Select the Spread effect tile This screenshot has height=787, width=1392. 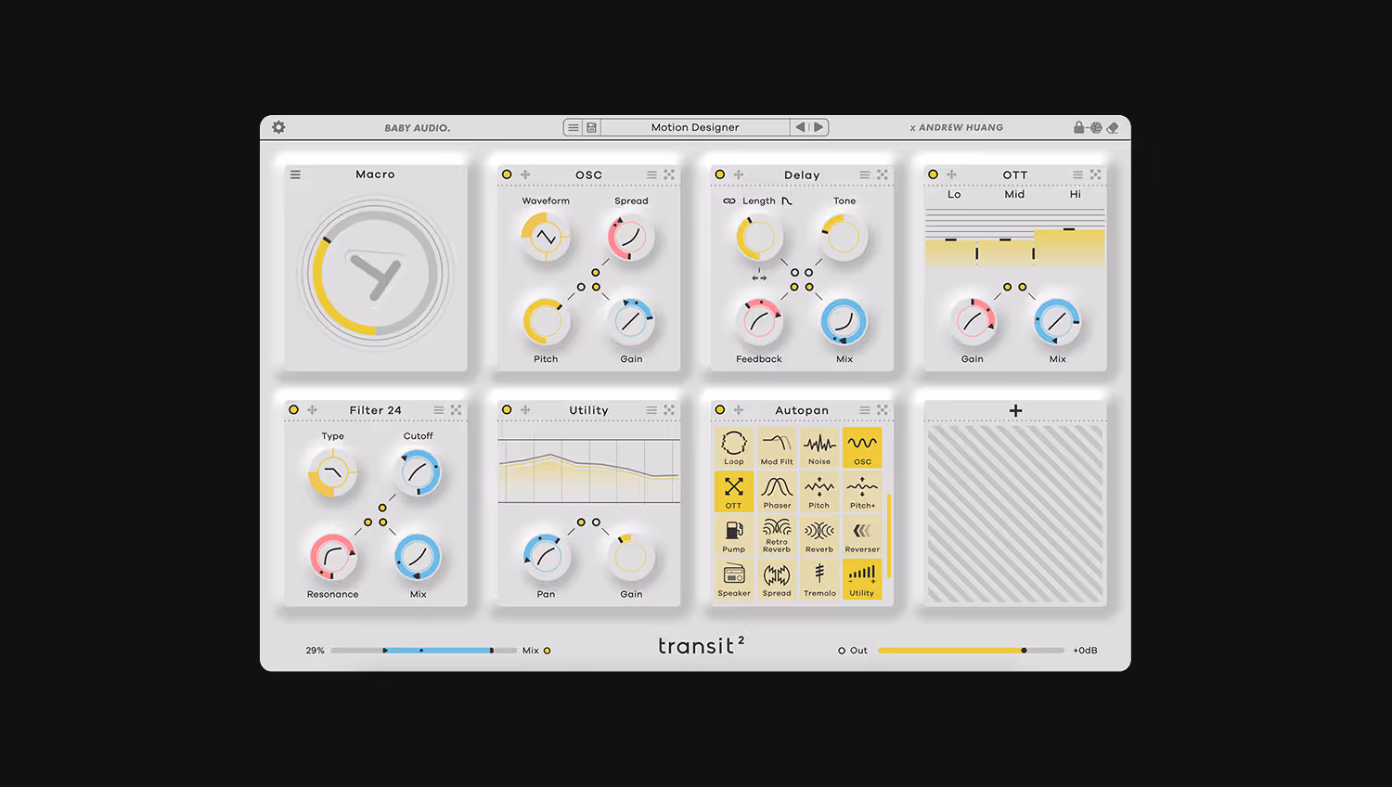coord(777,579)
